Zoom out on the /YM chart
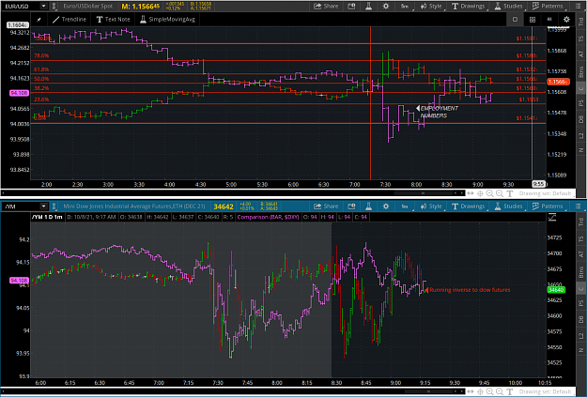 pos(500,391)
